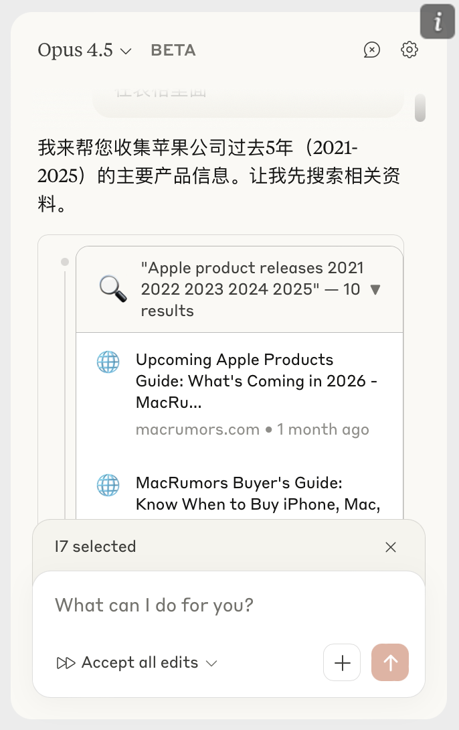
Task: Click the BETA label next to Opus 4.5
Action: coord(173,50)
